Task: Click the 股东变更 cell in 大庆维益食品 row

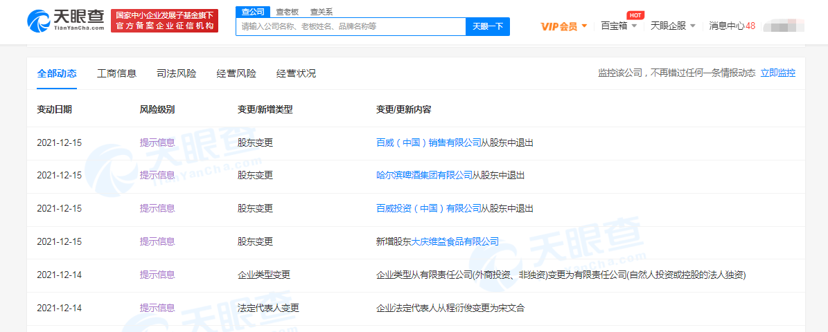Action: pyautogui.click(x=255, y=241)
